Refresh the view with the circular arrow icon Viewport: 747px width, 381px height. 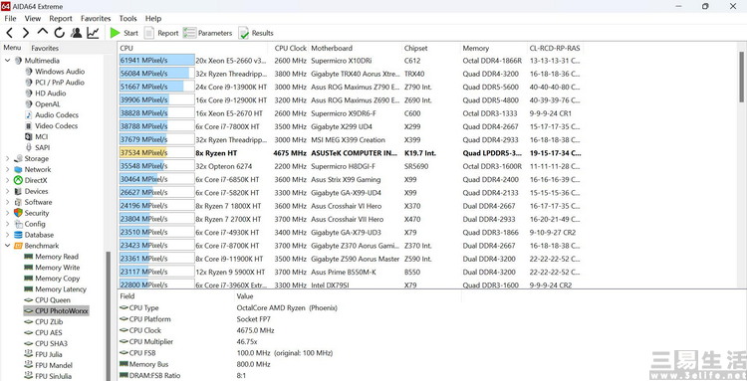pos(59,33)
